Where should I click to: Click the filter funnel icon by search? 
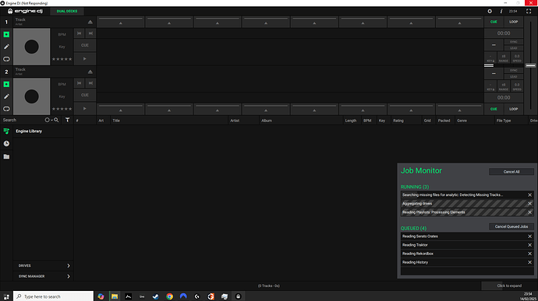point(67,120)
